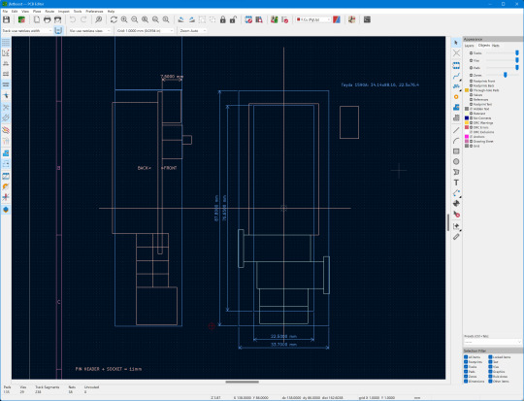Viewport: 524px width, 401px height.
Task: Click the Zoom in toolbar icon
Action: click(x=124, y=19)
